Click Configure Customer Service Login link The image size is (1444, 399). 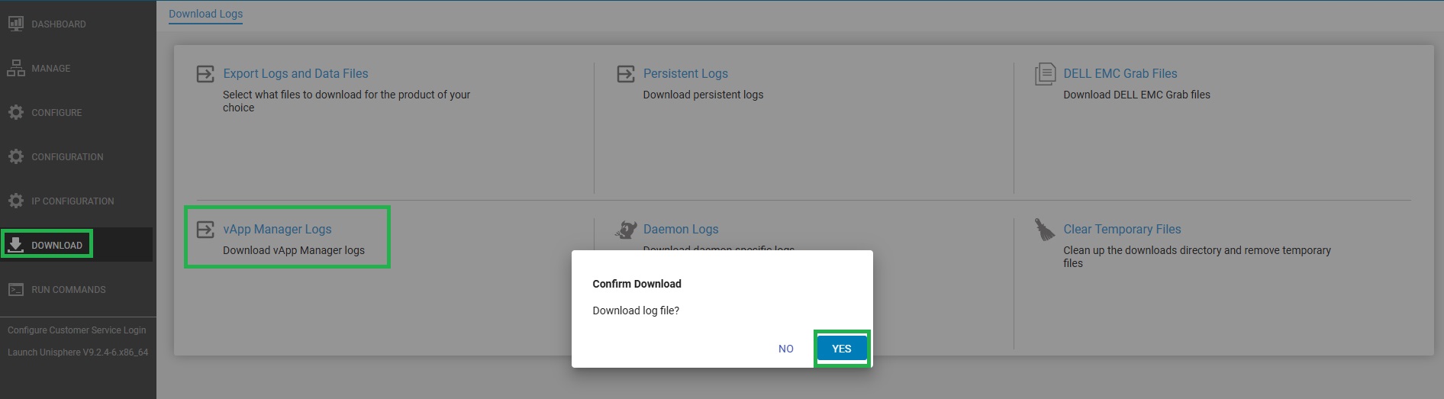(x=76, y=330)
